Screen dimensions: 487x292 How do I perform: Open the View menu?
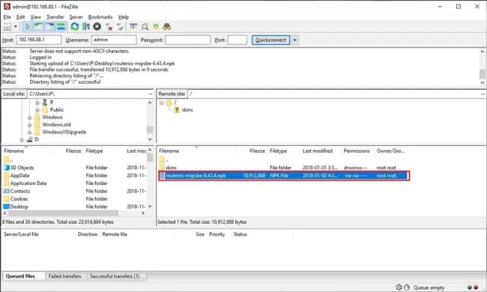(x=35, y=17)
